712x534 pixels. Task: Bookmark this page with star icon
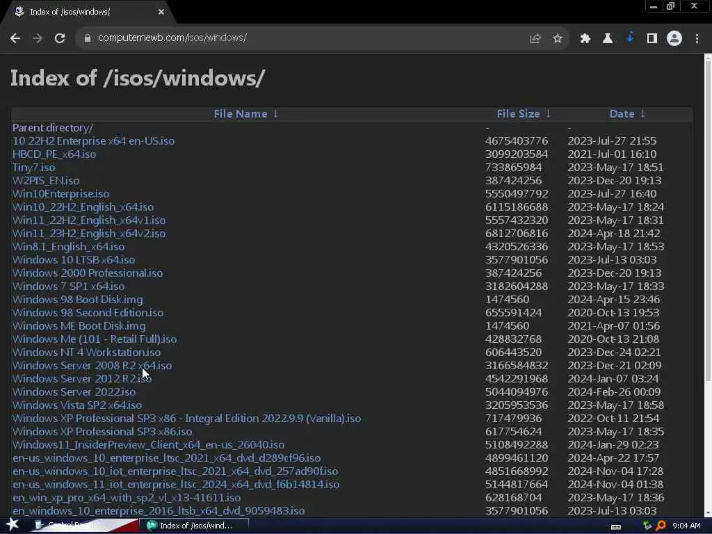(558, 39)
